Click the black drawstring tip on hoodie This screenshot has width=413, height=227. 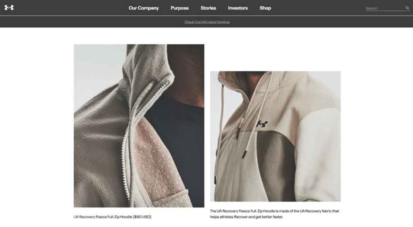[244, 153]
